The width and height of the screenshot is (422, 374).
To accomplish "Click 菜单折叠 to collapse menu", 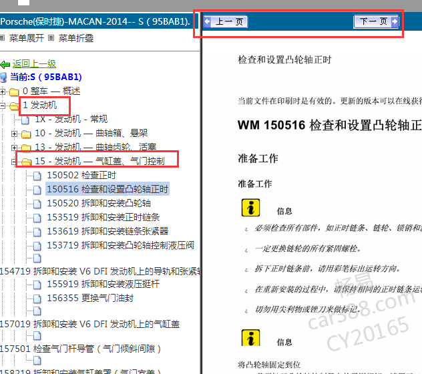I will (76, 38).
